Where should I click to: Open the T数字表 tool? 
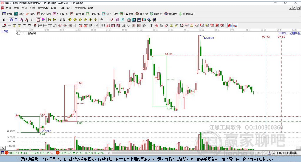point(126,14)
